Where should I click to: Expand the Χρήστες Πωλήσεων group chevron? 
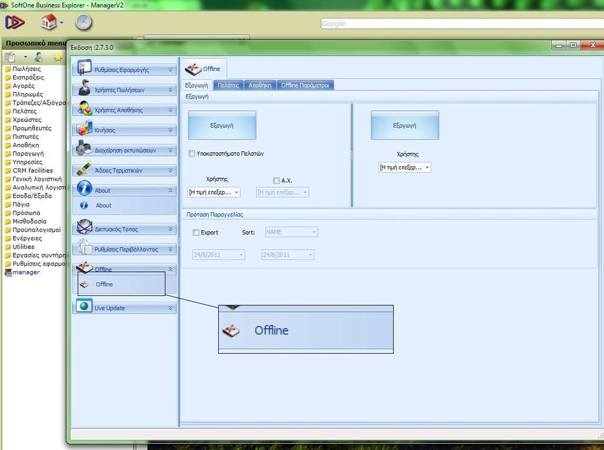point(170,90)
